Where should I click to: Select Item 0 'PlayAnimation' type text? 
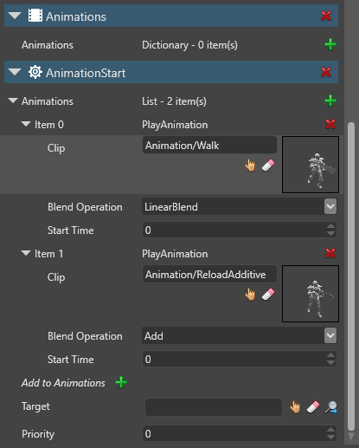coord(175,125)
